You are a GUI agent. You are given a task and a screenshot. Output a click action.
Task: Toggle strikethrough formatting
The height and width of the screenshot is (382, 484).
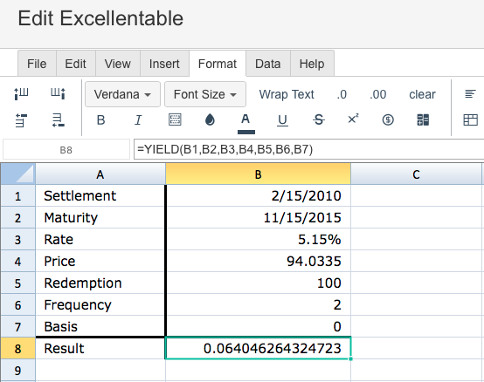pos(319,119)
